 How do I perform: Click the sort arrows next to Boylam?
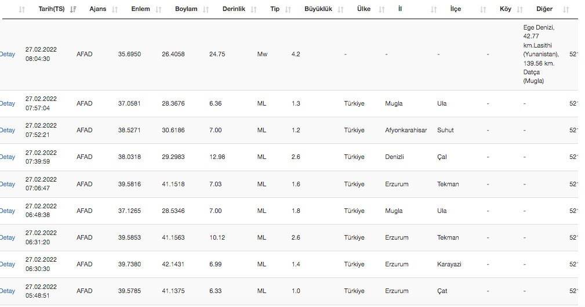[206, 10]
